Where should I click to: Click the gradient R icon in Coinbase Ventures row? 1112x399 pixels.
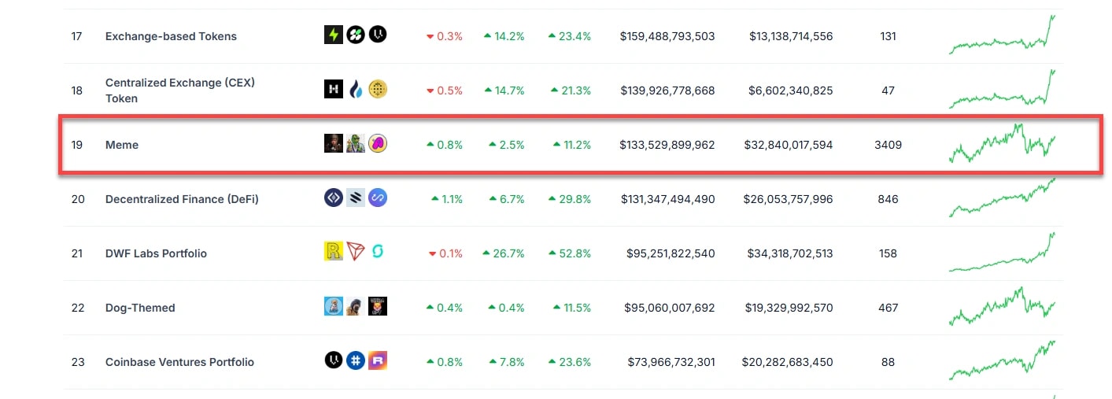point(378,360)
